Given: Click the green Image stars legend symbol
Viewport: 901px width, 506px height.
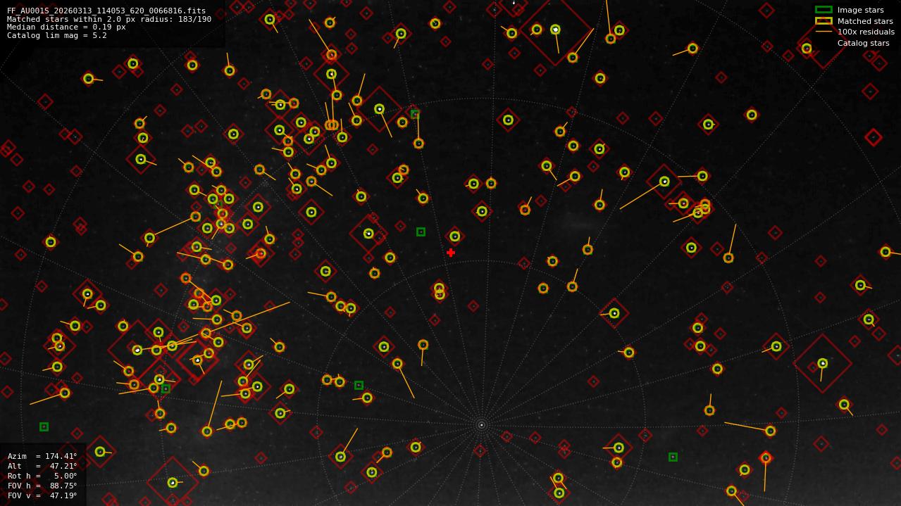Looking at the screenshot, I should click(x=824, y=10).
